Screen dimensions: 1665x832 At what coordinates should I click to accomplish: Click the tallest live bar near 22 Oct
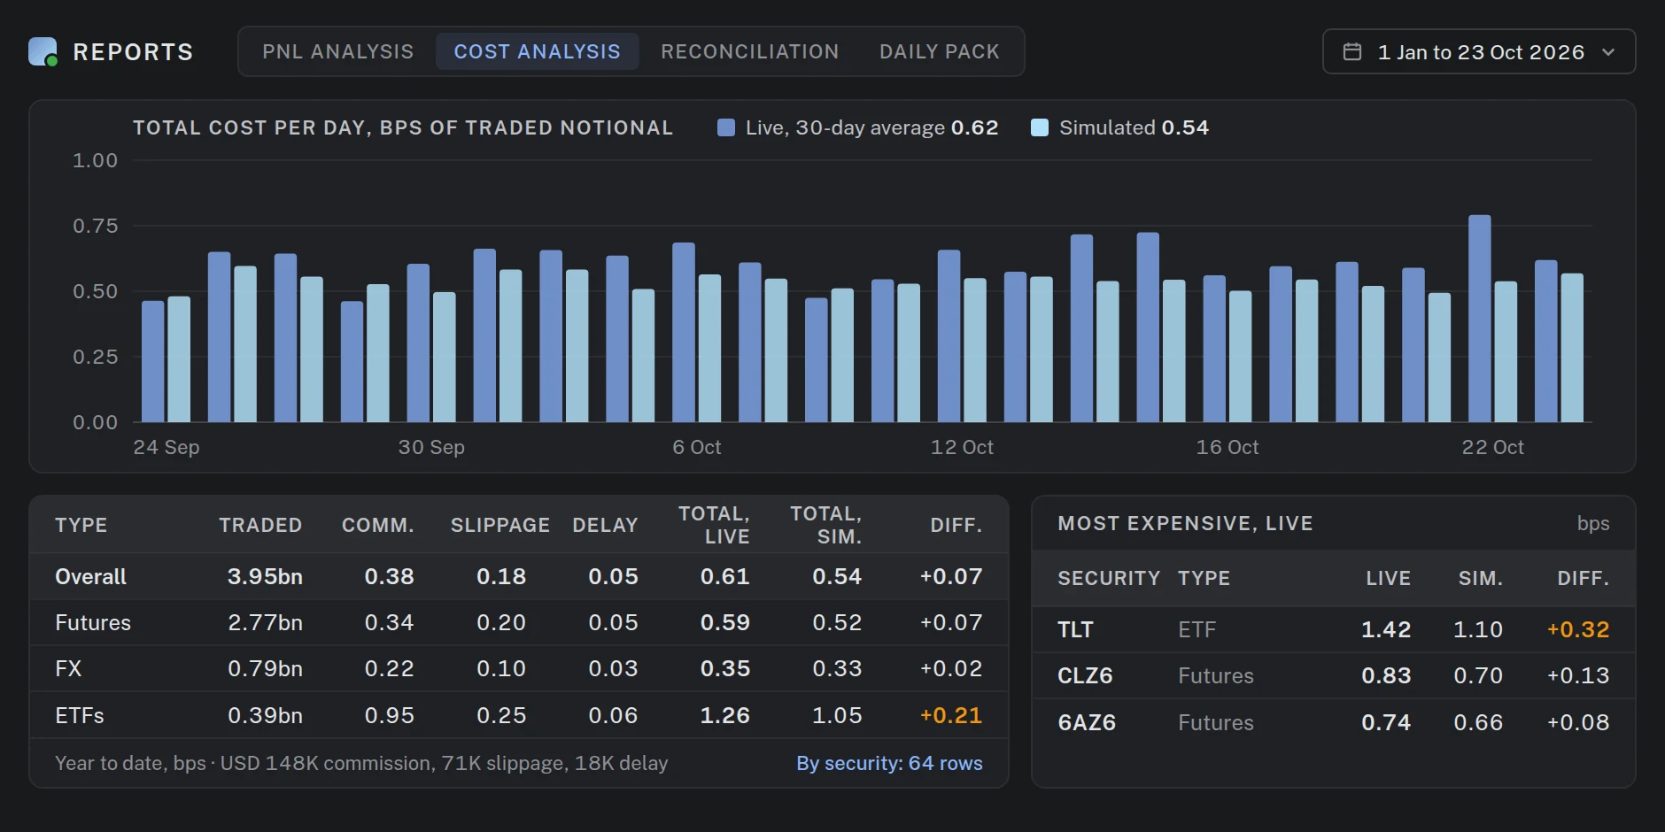coord(1479,319)
